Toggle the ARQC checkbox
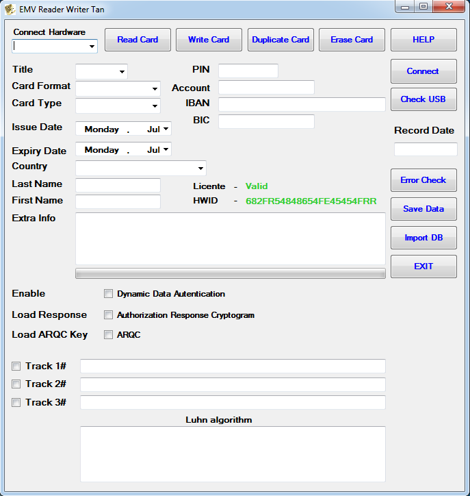The width and height of the screenshot is (470, 496). pos(108,335)
